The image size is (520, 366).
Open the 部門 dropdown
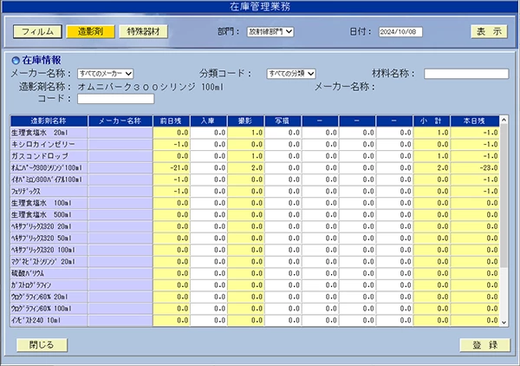point(270,32)
